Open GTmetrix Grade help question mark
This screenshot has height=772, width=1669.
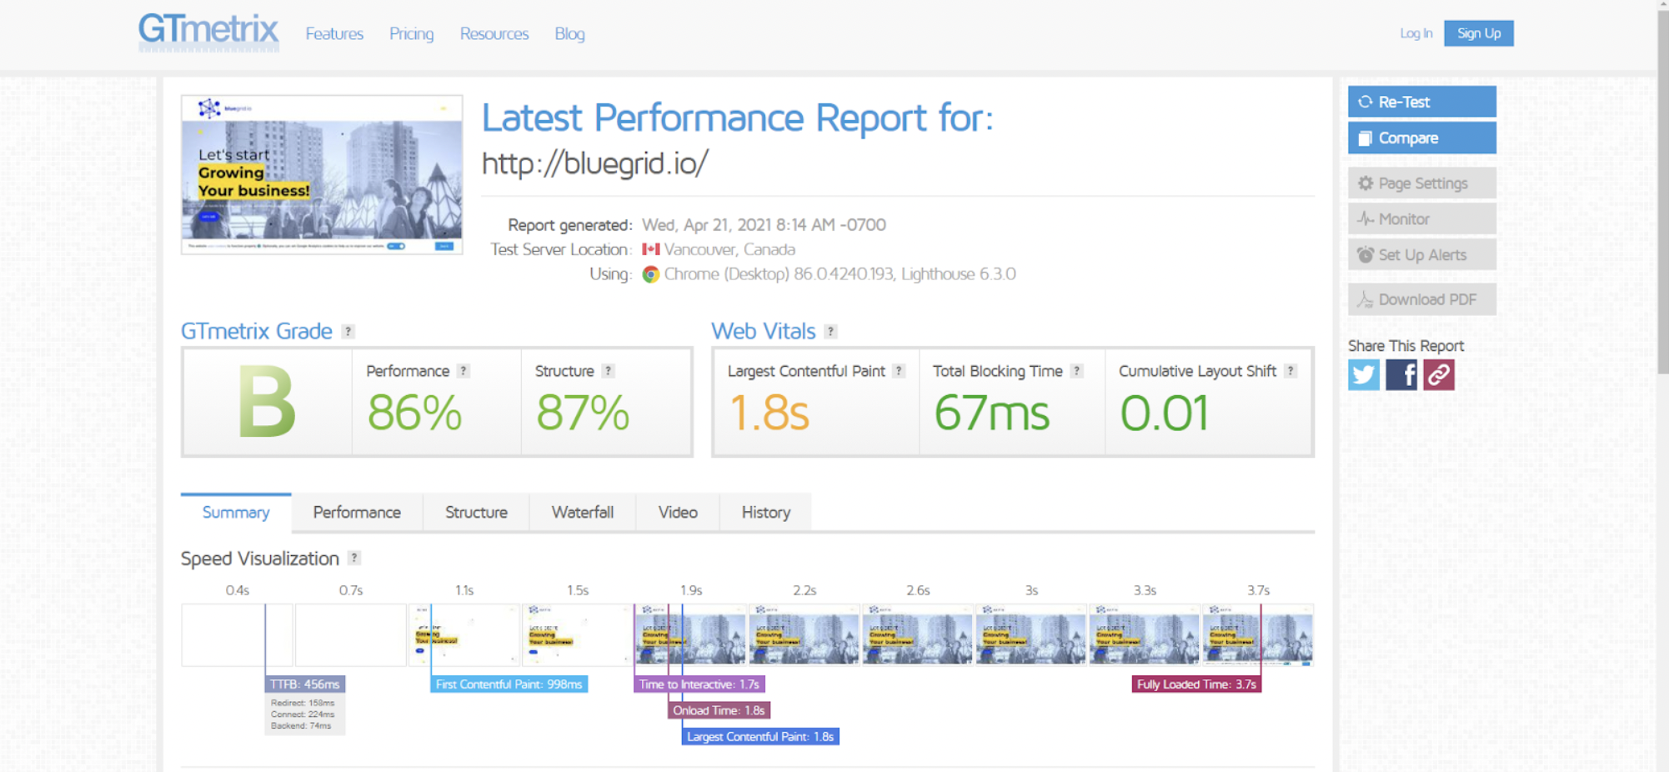348,332
